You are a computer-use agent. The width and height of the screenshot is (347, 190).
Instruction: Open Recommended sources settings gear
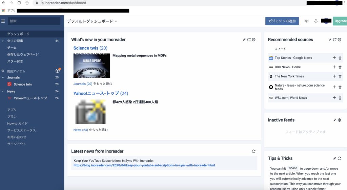tap(340, 40)
